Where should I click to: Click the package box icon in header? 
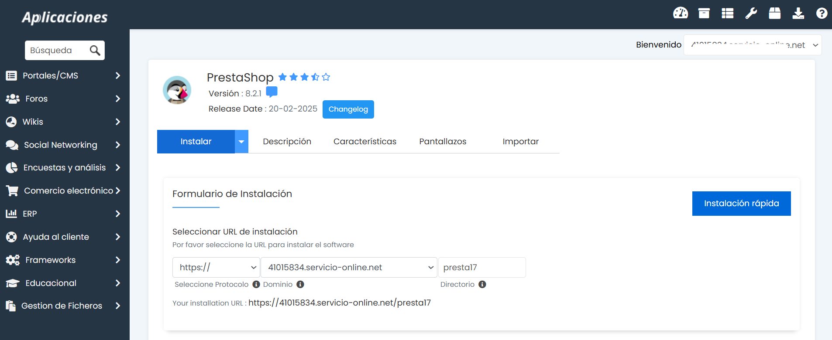click(x=775, y=13)
